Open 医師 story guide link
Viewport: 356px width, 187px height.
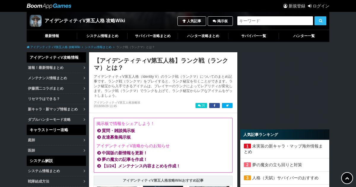click(x=56, y=150)
